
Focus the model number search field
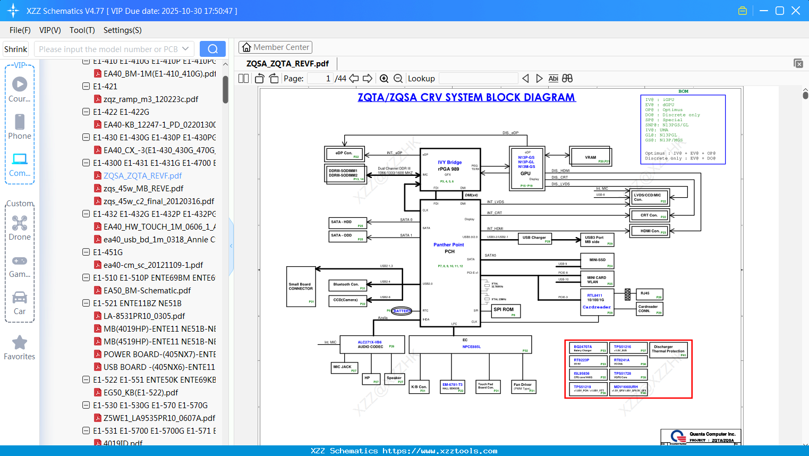[108, 49]
